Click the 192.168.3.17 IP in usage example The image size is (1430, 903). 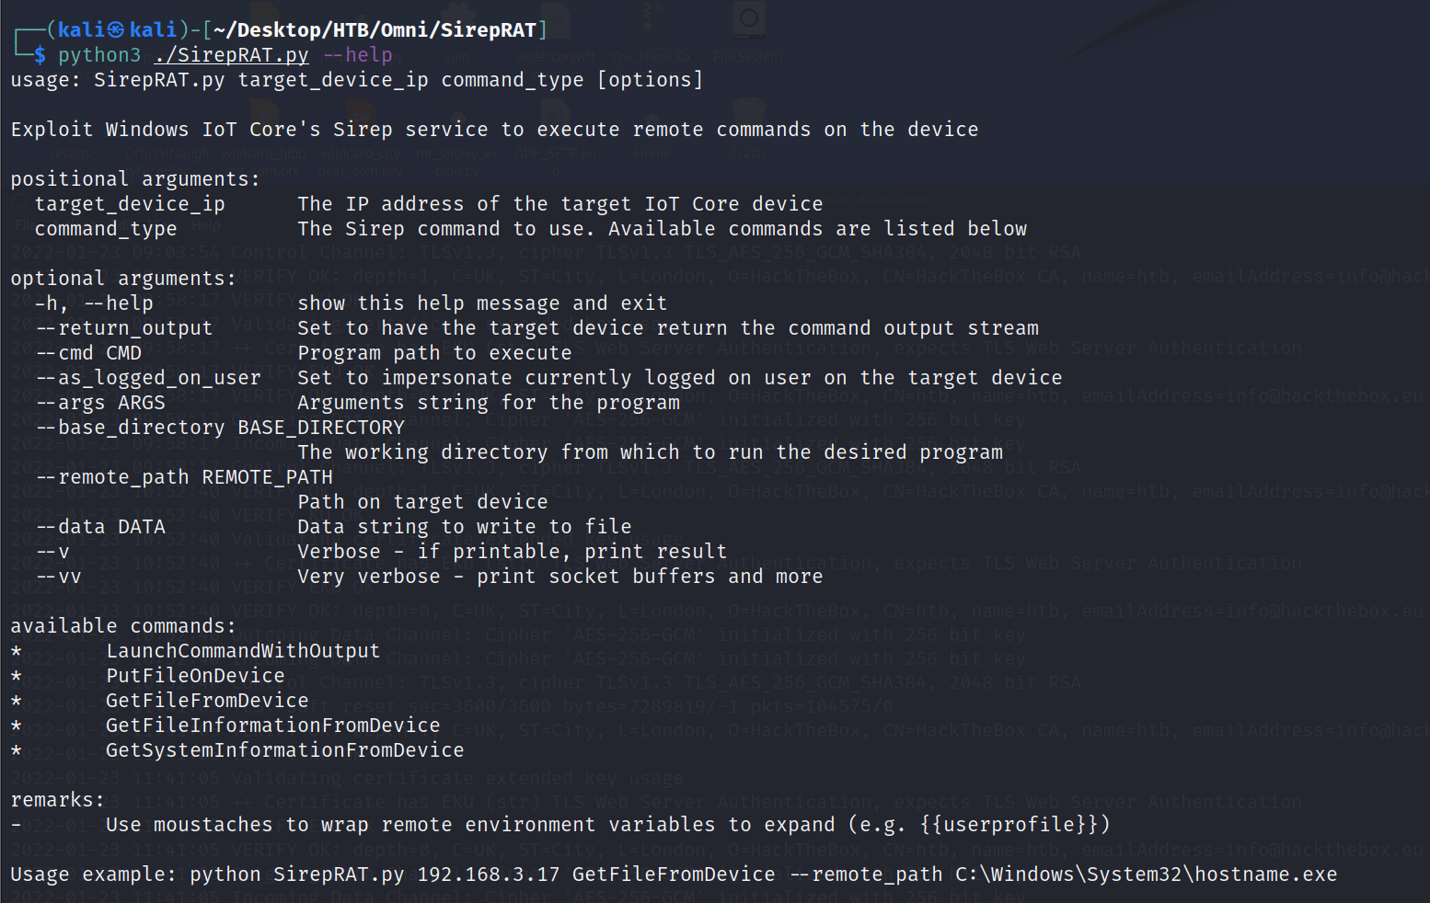(488, 874)
